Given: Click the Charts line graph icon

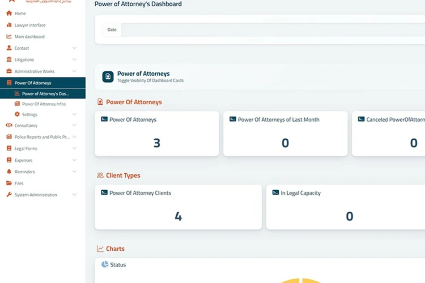Looking at the screenshot, I should click(100, 248).
